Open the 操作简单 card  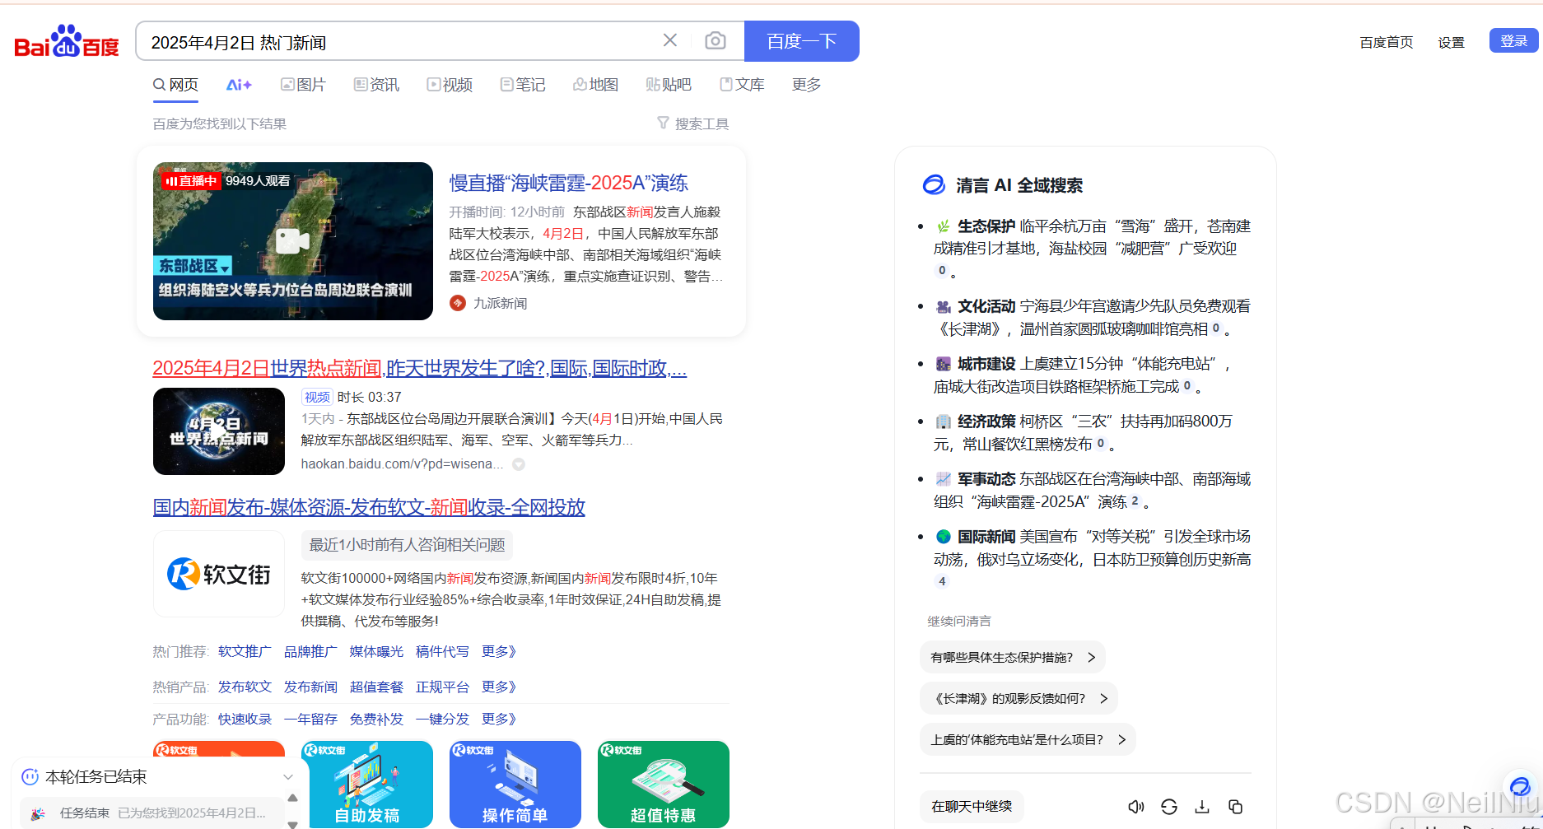point(515,784)
